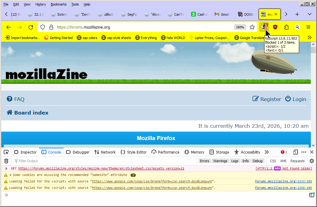Open the File menu
The width and height of the screenshot is (317, 207).
(6, 4)
